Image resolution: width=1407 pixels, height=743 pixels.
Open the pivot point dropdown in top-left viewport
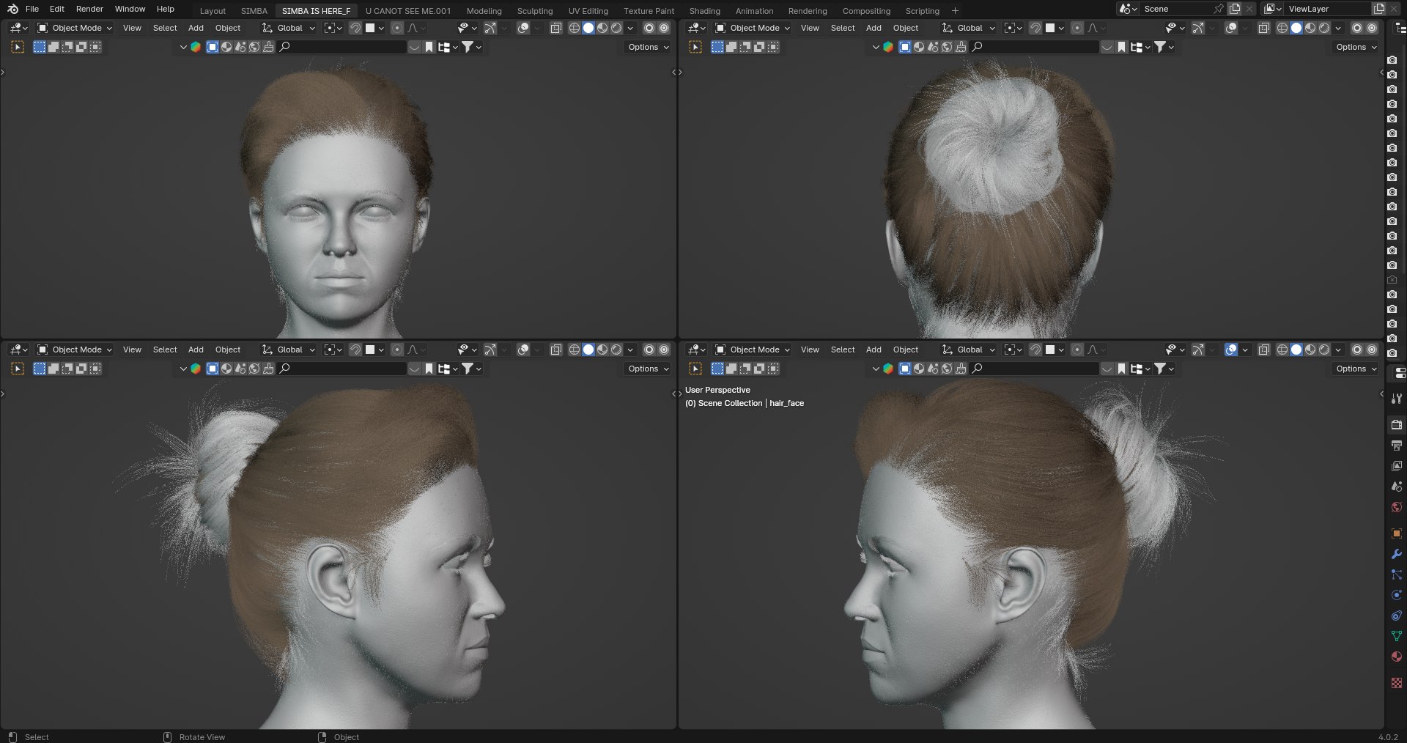[333, 28]
